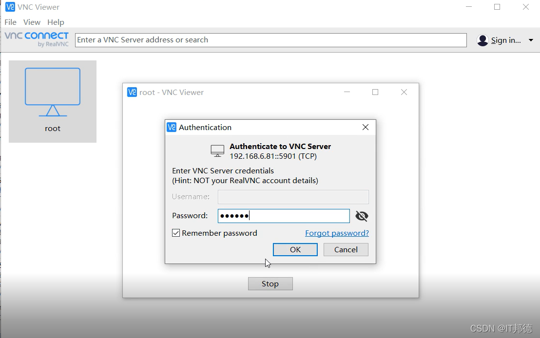Uncheck the Remember password checkbox
This screenshot has height=338, width=540.
[x=176, y=233]
